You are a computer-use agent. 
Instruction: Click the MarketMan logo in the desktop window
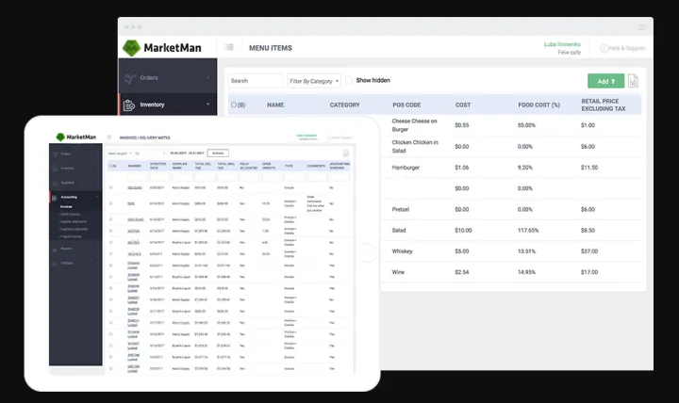162,48
